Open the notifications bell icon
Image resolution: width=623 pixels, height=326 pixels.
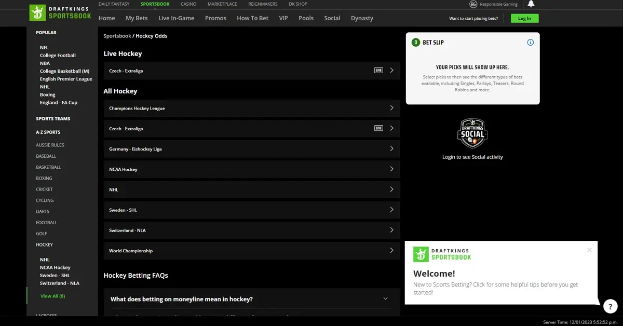click(530, 4)
